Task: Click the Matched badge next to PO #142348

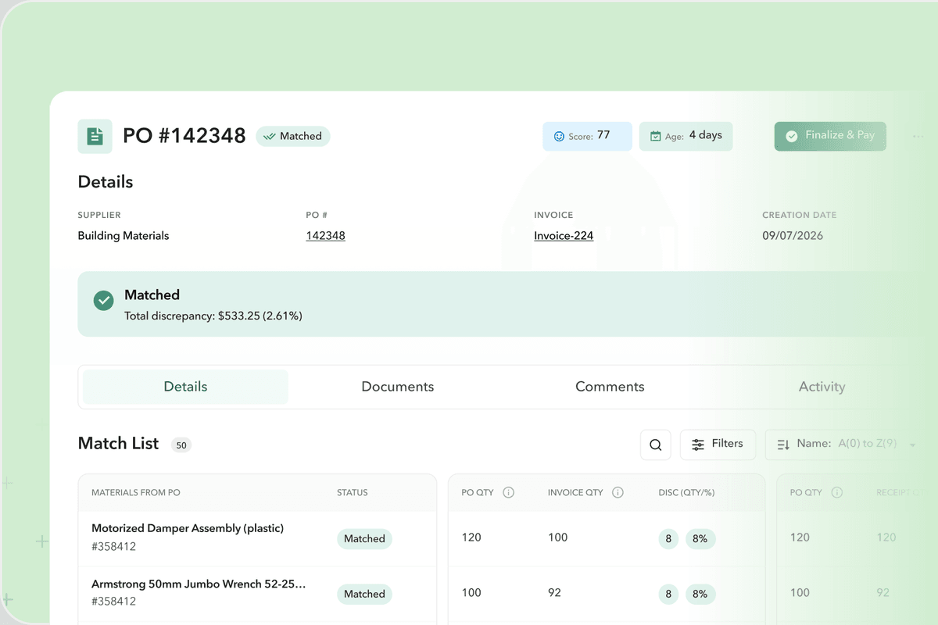Action: coord(293,136)
